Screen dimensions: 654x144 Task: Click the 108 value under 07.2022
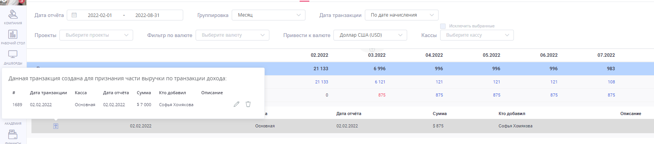(x=611, y=82)
